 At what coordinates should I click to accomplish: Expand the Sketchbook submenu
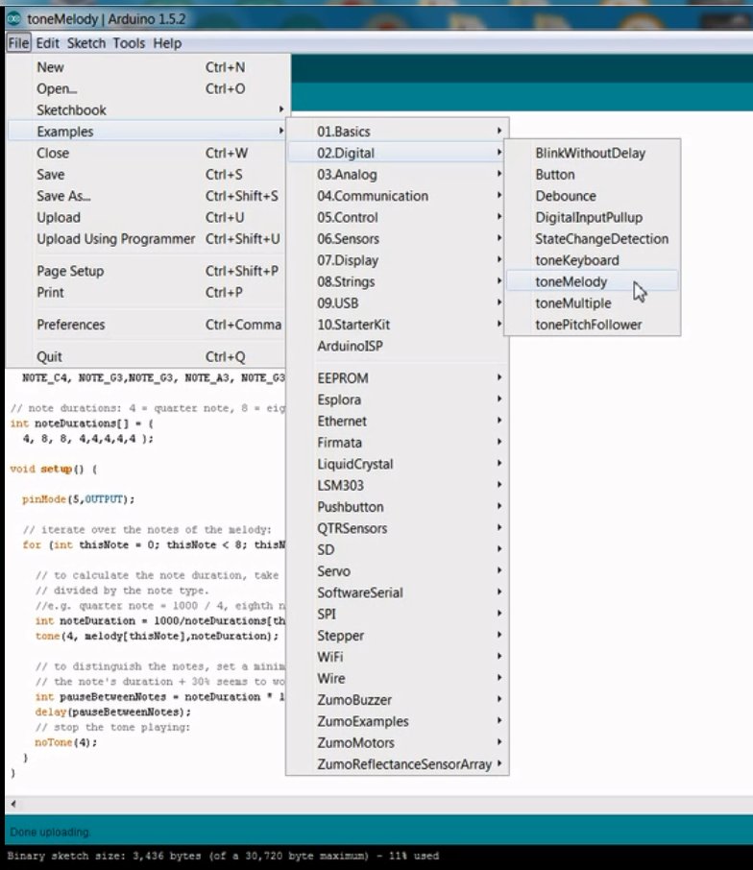pyautogui.click(x=148, y=109)
